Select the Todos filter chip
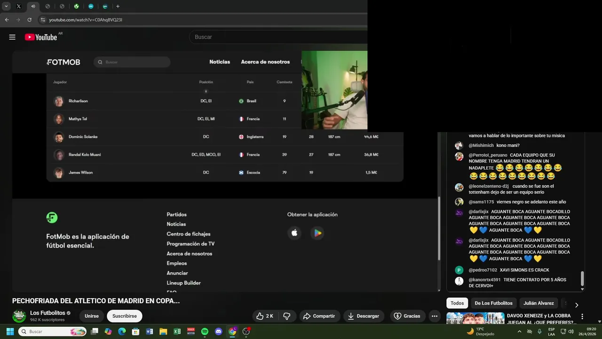The width and height of the screenshot is (602, 339). click(457, 303)
